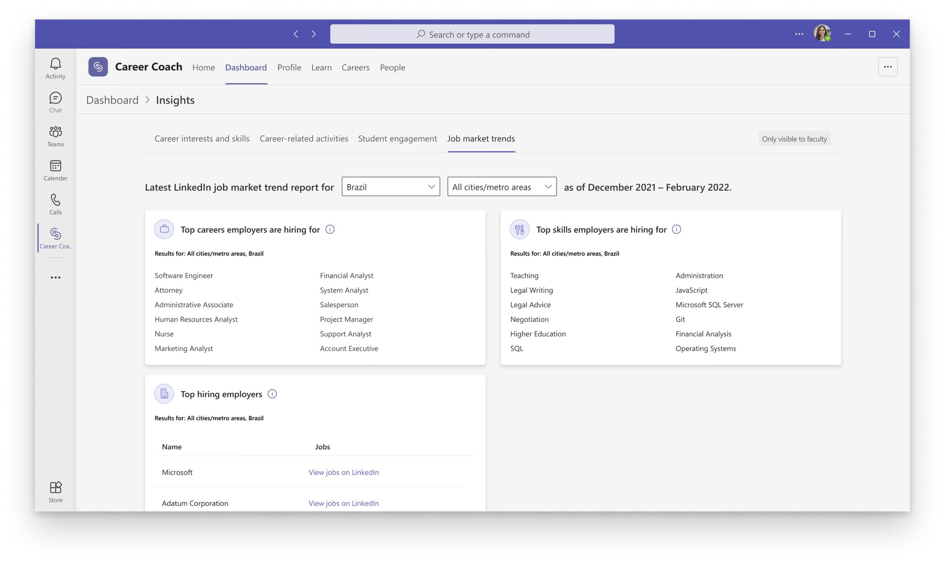Click Microsoft SQL Server skill
945x562 pixels.
pyautogui.click(x=709, y=305)
